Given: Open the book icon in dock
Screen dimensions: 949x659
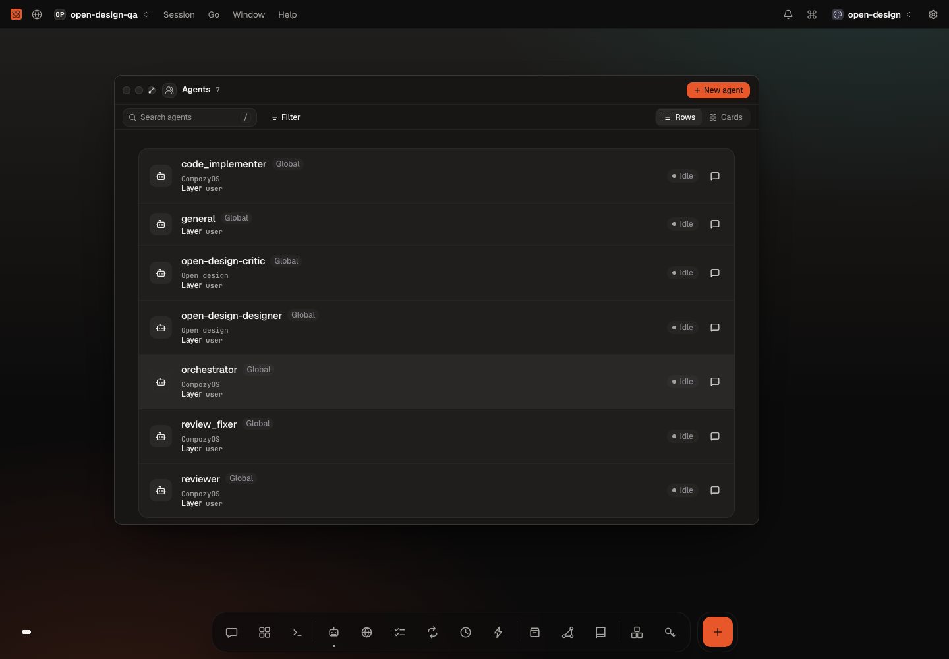Looking at the screenshot, I should coord(600,632).
